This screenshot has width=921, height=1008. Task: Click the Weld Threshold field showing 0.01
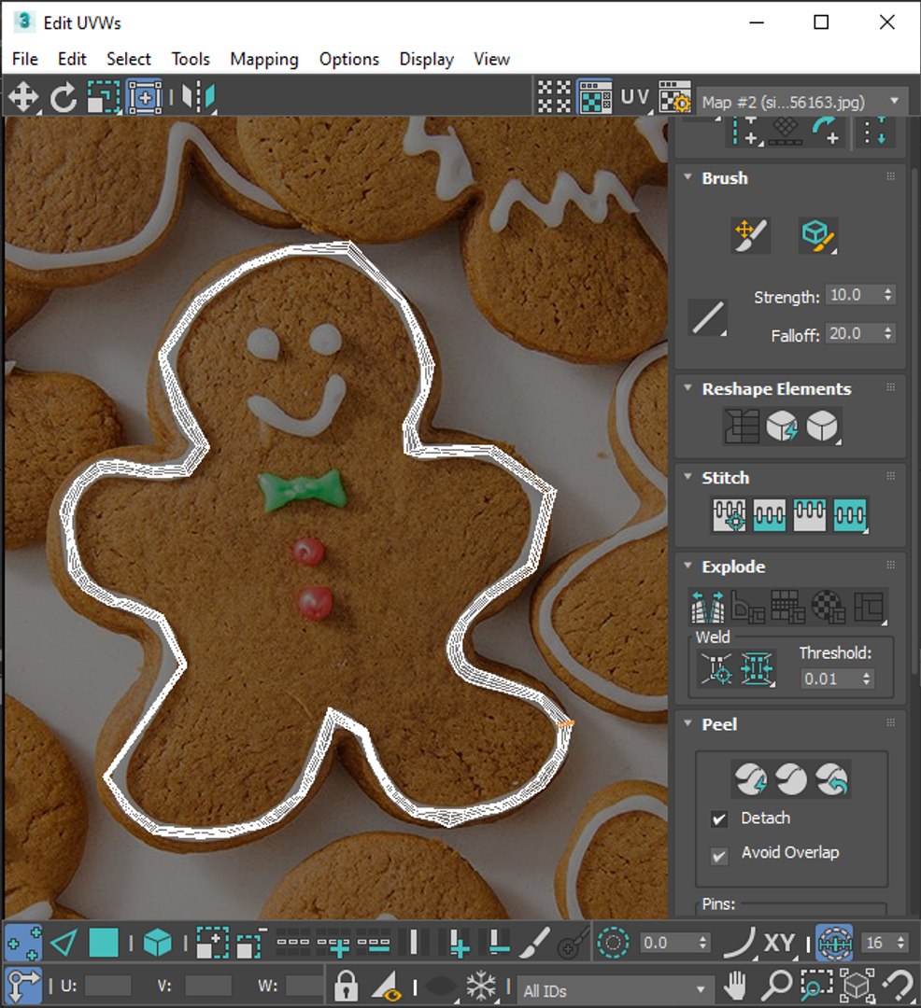(829, 679)
